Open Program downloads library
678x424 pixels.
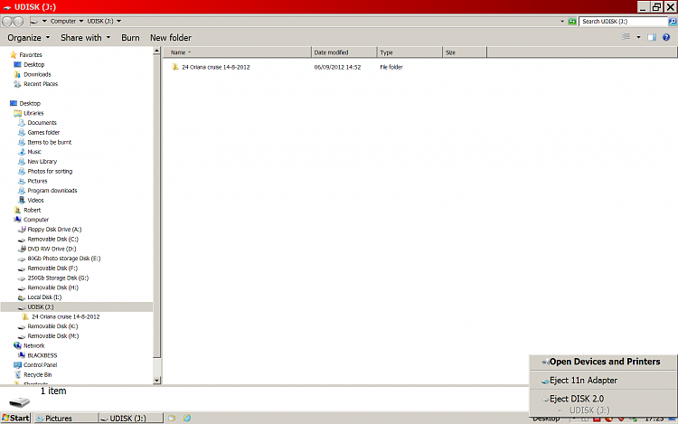52,191
